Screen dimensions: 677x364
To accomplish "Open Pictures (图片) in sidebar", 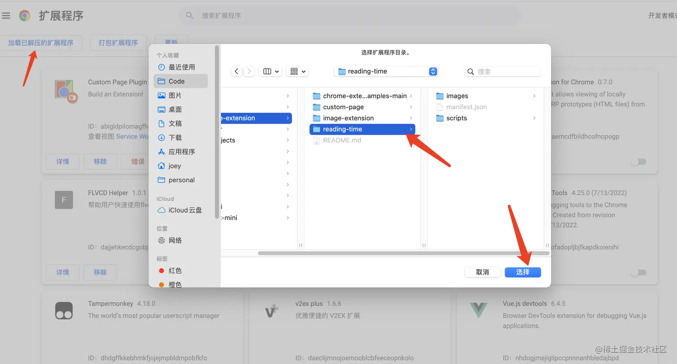I will pyautogui.click(x=180, y=95).
